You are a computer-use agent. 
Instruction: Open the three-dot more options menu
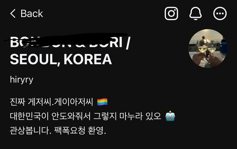(220, 13)
